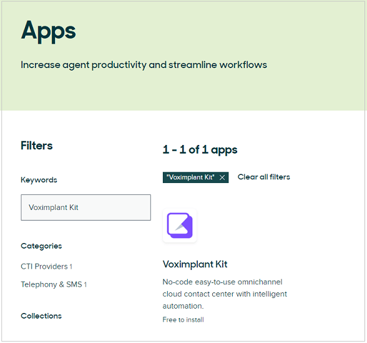Select the 'Free to install' label

tap(183, 320)
